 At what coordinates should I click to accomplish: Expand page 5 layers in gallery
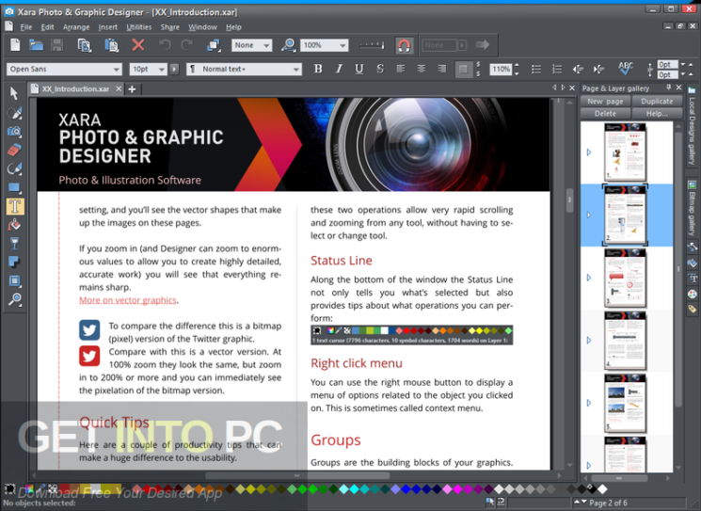click(x=589, y=403)
